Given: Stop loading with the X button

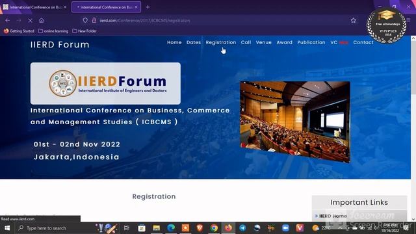Looking at the screenshot, I should click(x=30, y=20).
